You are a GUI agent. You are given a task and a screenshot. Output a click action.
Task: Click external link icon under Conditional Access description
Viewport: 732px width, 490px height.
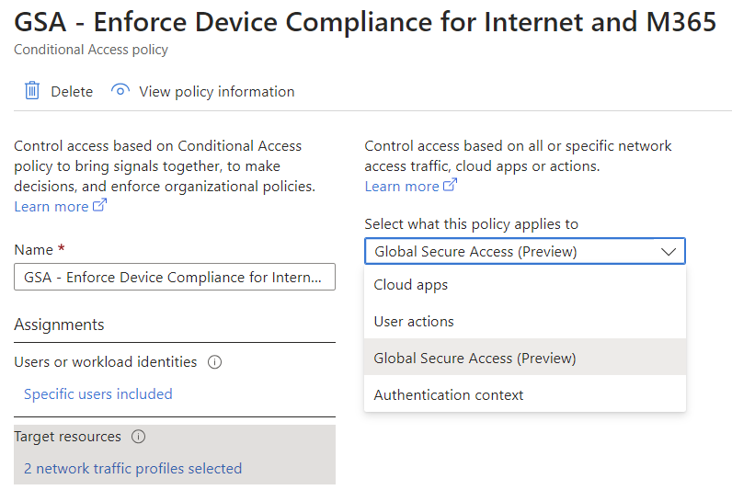point(100,206)
